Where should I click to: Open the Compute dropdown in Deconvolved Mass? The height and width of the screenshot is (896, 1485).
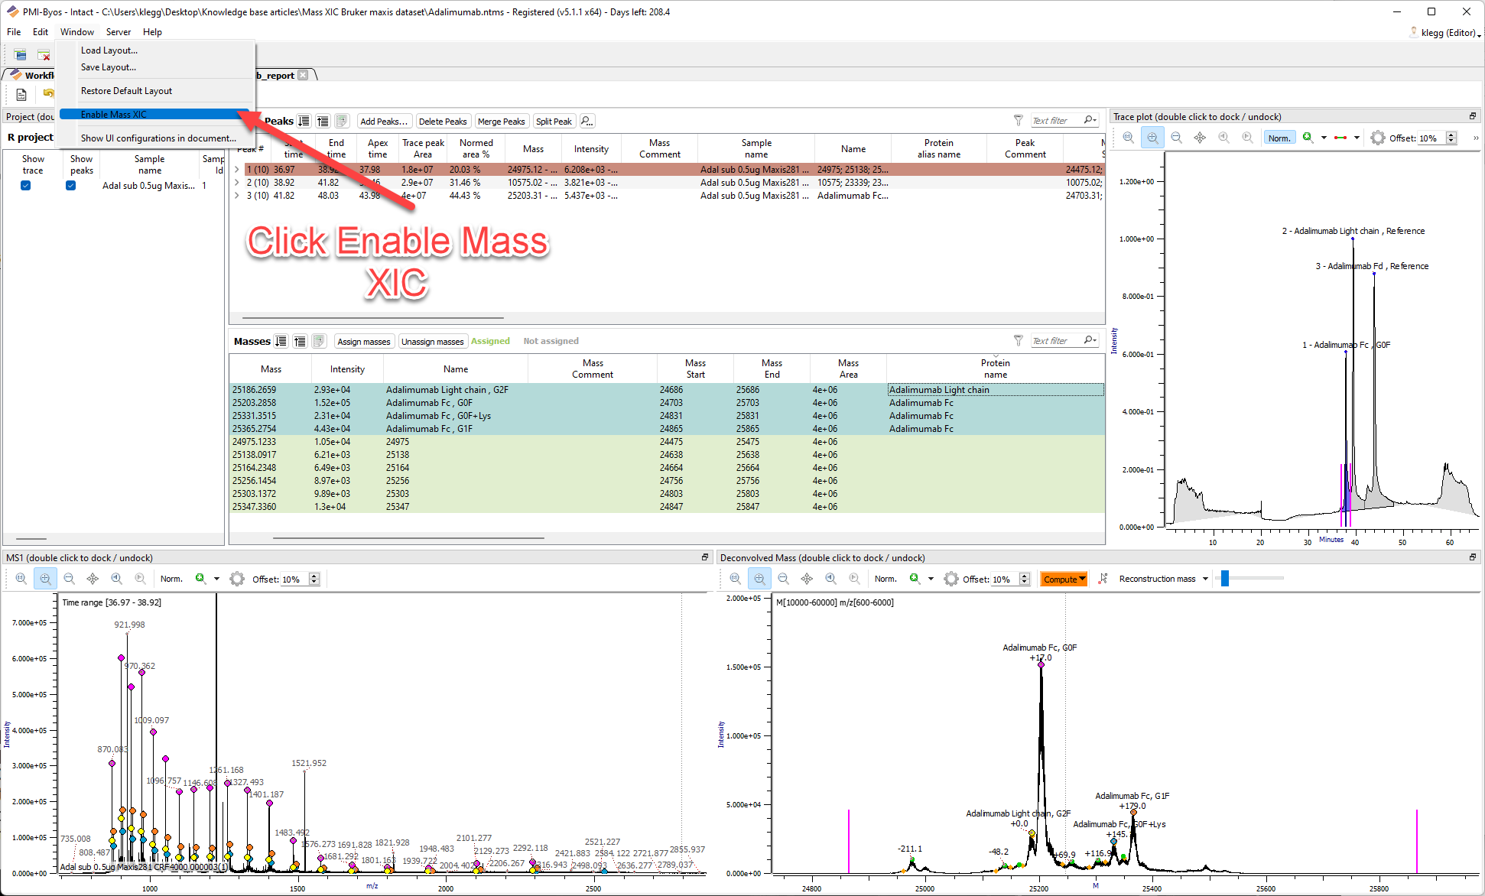click(1064, 579)
